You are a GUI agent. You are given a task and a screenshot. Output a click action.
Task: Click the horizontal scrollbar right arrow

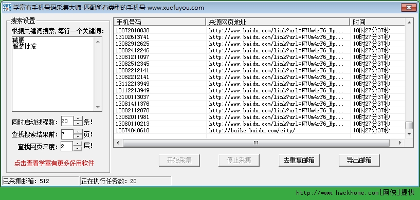click(400, 143)
